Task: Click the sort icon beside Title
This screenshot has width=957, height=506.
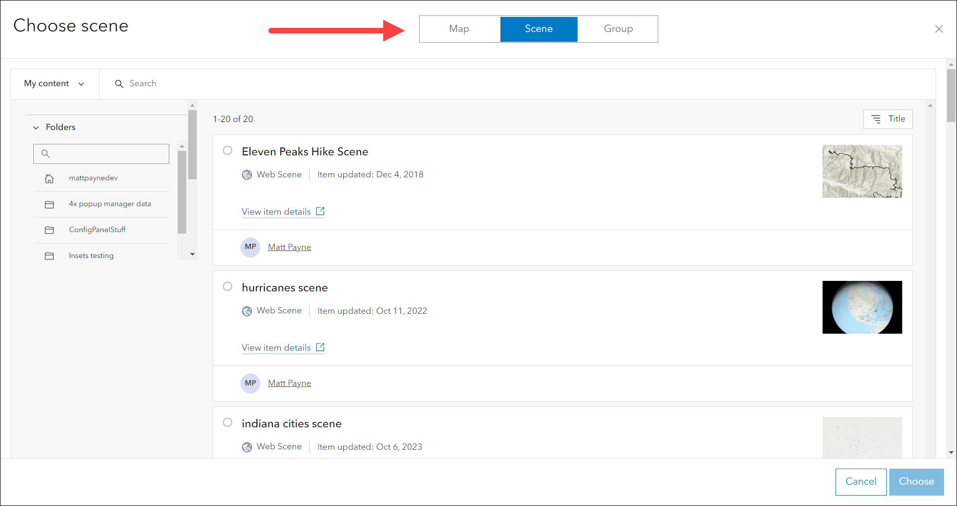Action: [876, 119]
